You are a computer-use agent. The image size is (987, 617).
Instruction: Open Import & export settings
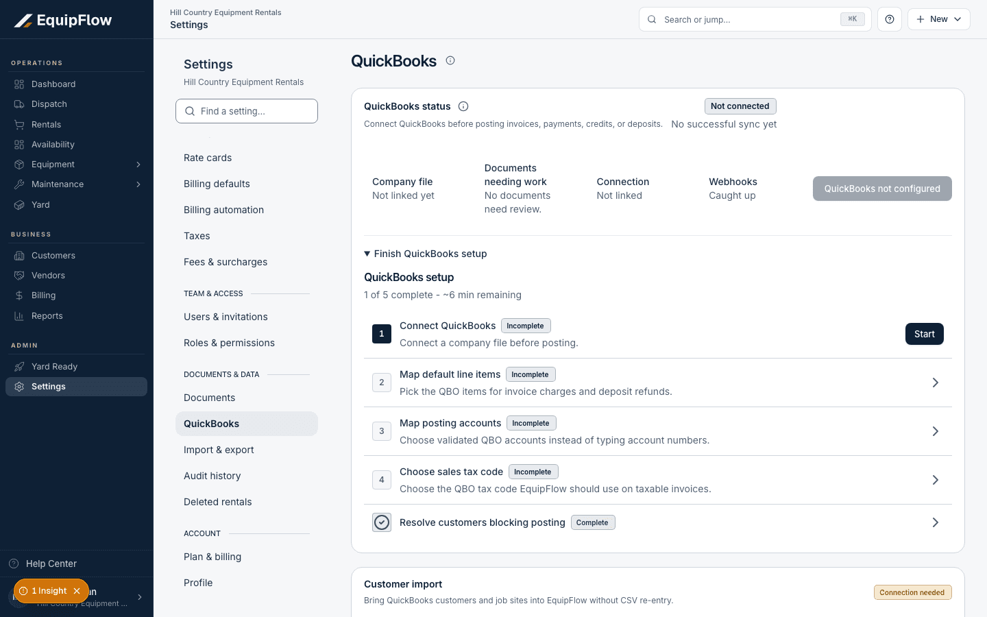point(247,450)
